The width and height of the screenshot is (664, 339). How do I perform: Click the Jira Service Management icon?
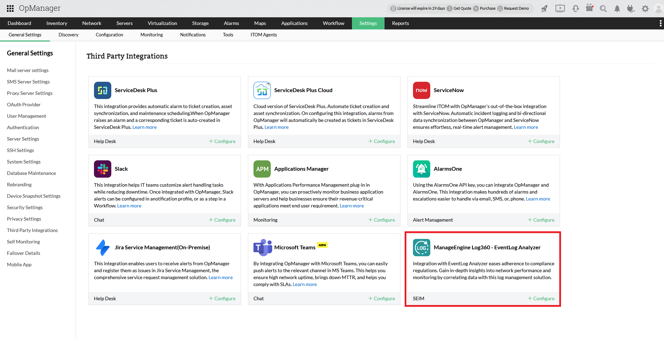tap(102, 247)
